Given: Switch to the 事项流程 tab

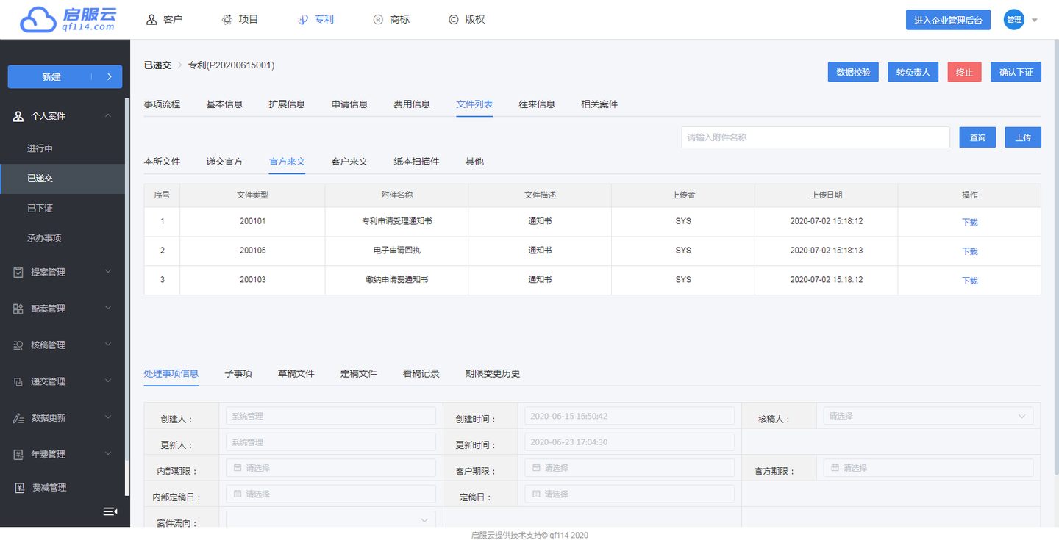Looking at the screenshot, I should (162, 104).
